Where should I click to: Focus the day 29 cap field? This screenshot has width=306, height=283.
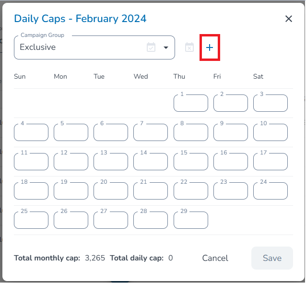[x=191, y=221]
